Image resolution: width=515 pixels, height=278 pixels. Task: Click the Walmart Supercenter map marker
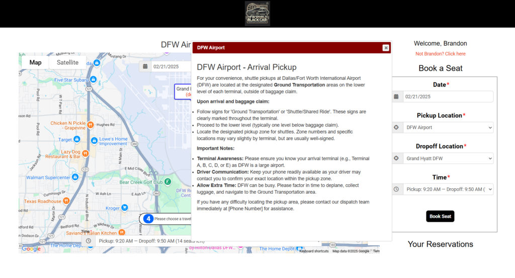click(x=75, y=177)
